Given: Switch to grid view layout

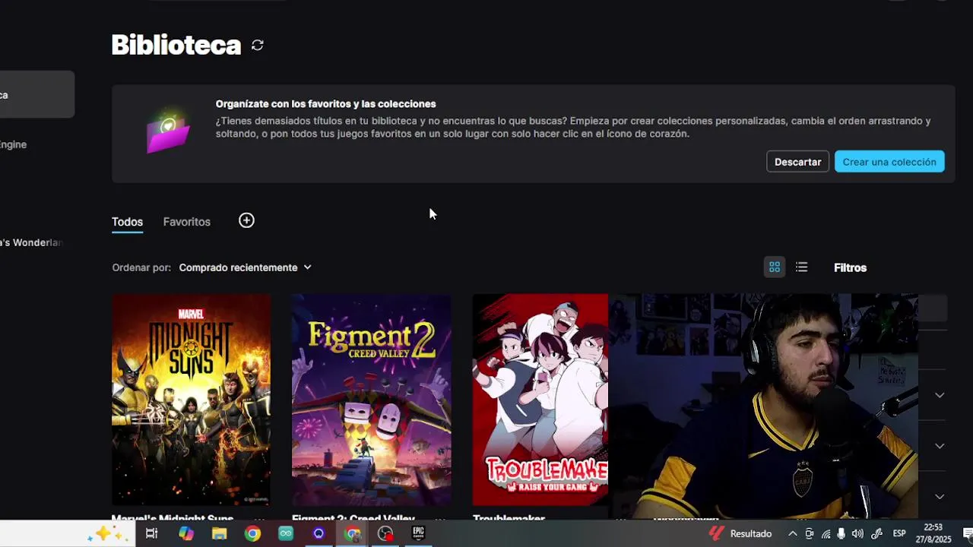Looking at the screenshot, I should coord(775,267).
